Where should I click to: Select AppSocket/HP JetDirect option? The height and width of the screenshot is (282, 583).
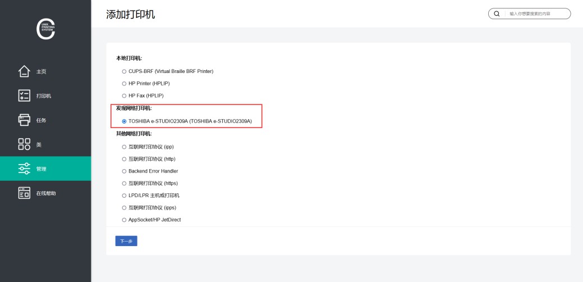124,220
